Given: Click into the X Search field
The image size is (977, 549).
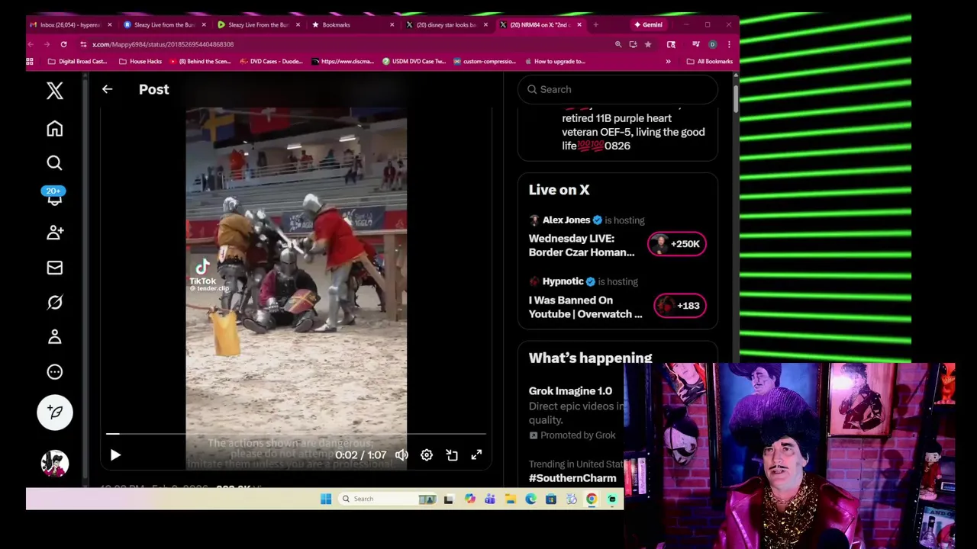Looking at the screenshot, I should pyautogui.click(x=617, y=89).
